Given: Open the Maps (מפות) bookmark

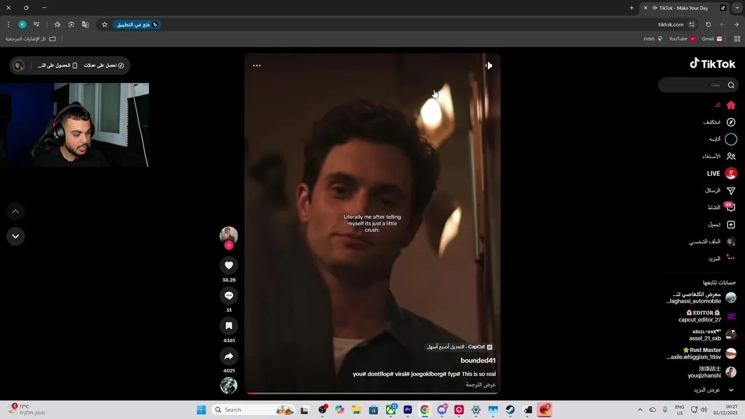Looking at the screenshot, I should pos(652,38).
